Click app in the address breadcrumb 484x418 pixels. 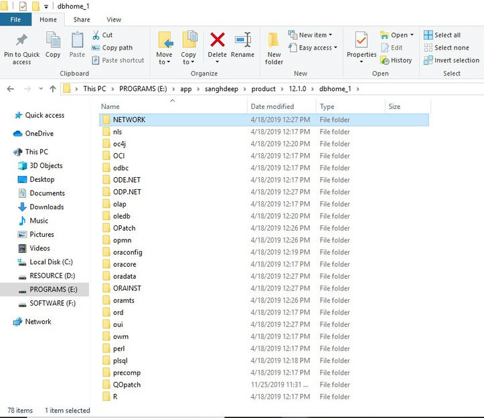pos(186,89)
